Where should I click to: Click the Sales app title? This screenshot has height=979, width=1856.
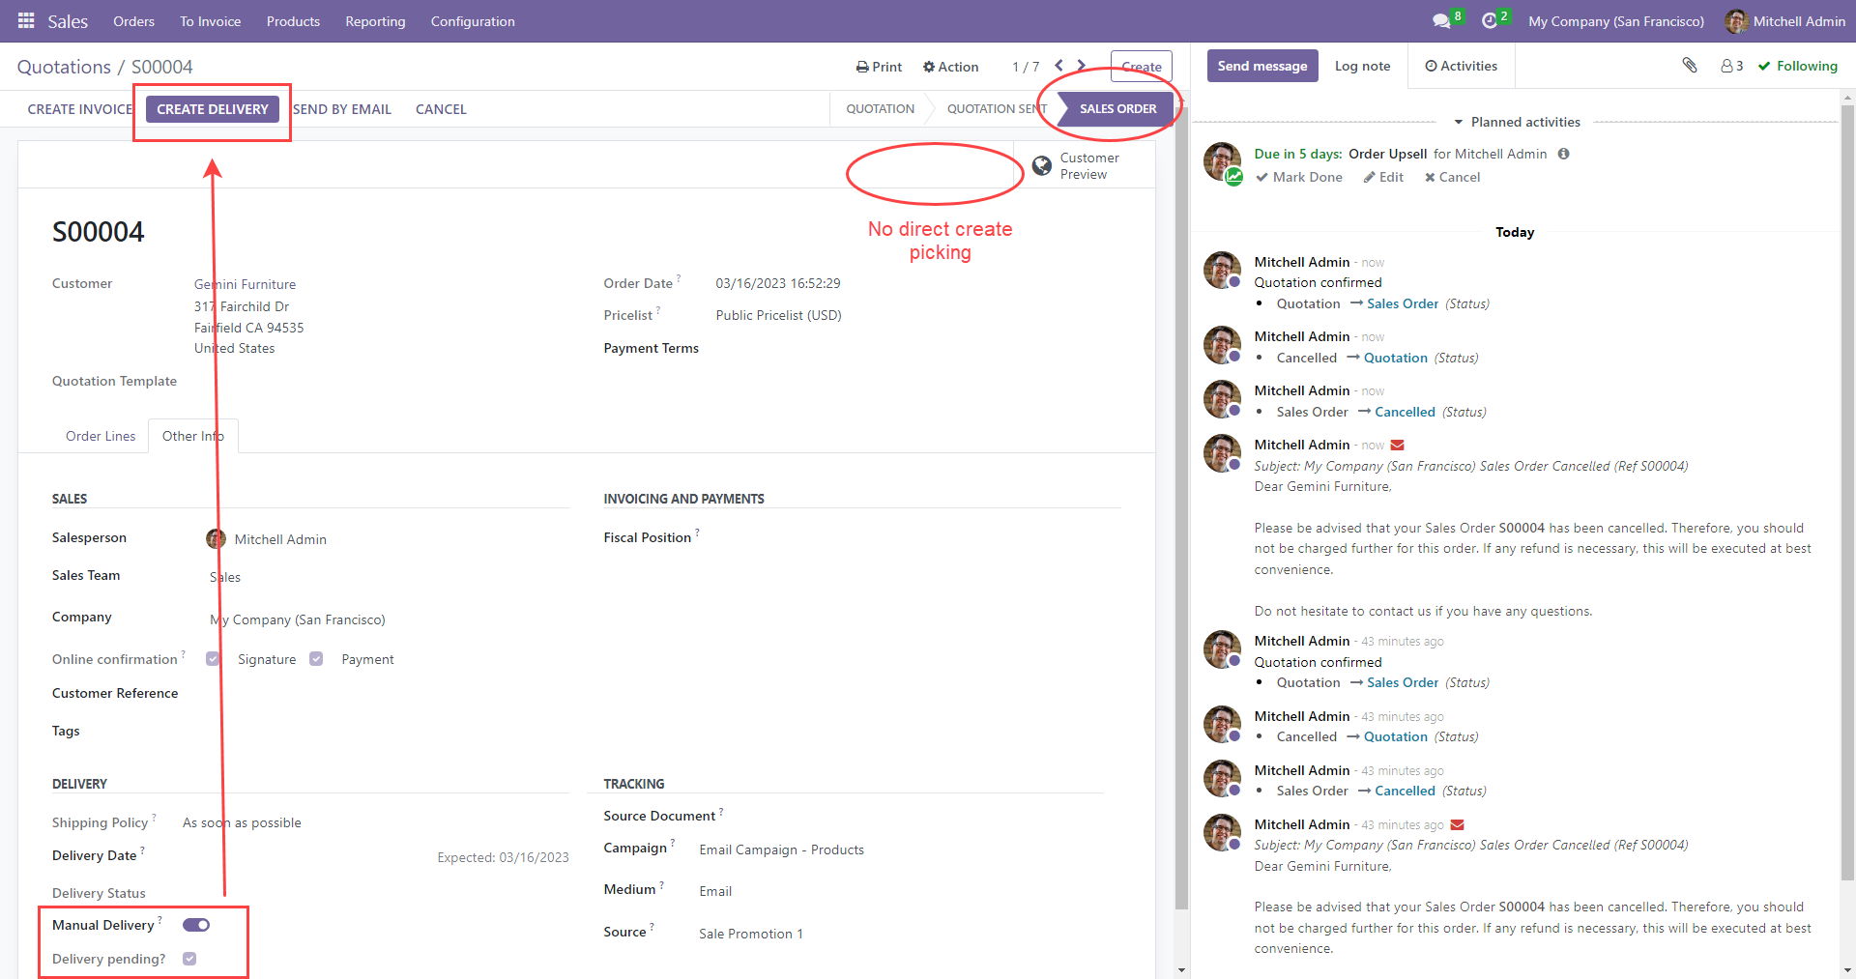click(x=68, y=21)
